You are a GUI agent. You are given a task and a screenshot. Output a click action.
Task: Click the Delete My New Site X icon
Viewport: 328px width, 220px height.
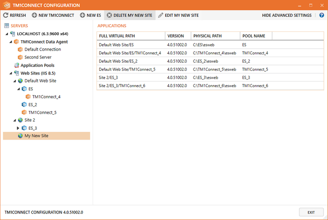[109, 15]
